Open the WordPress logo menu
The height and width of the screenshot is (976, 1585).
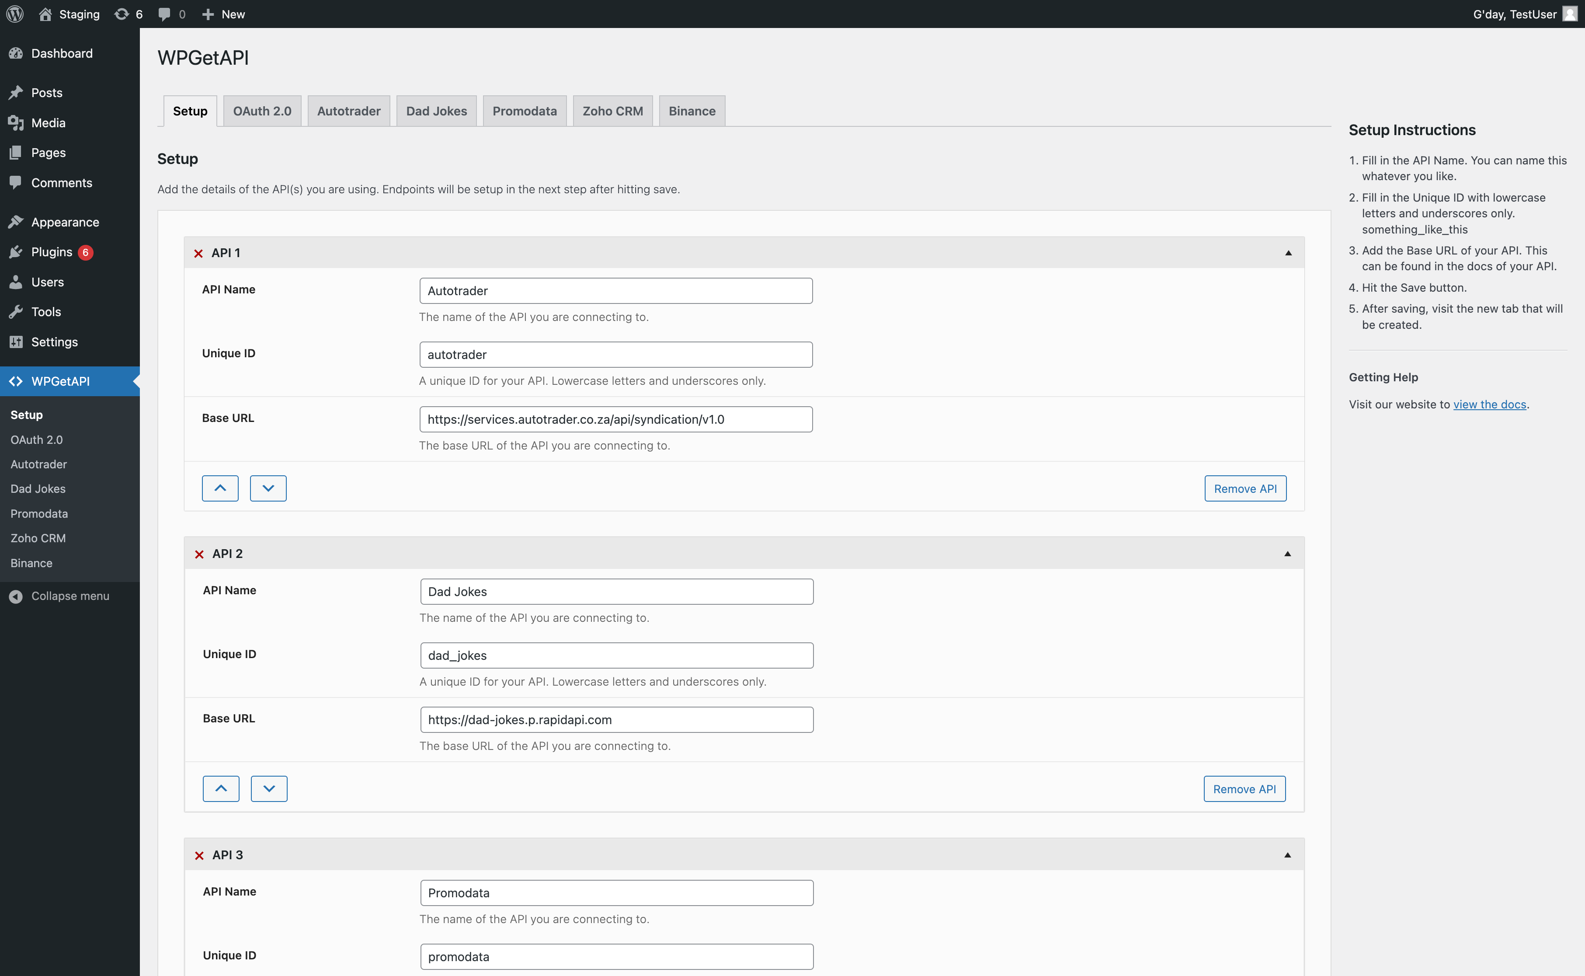(x=15, y=14)
